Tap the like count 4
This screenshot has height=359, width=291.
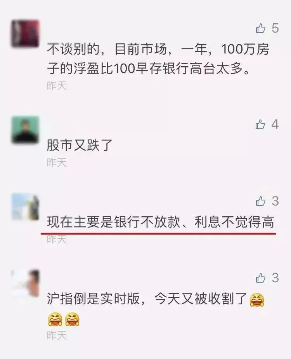275,124
